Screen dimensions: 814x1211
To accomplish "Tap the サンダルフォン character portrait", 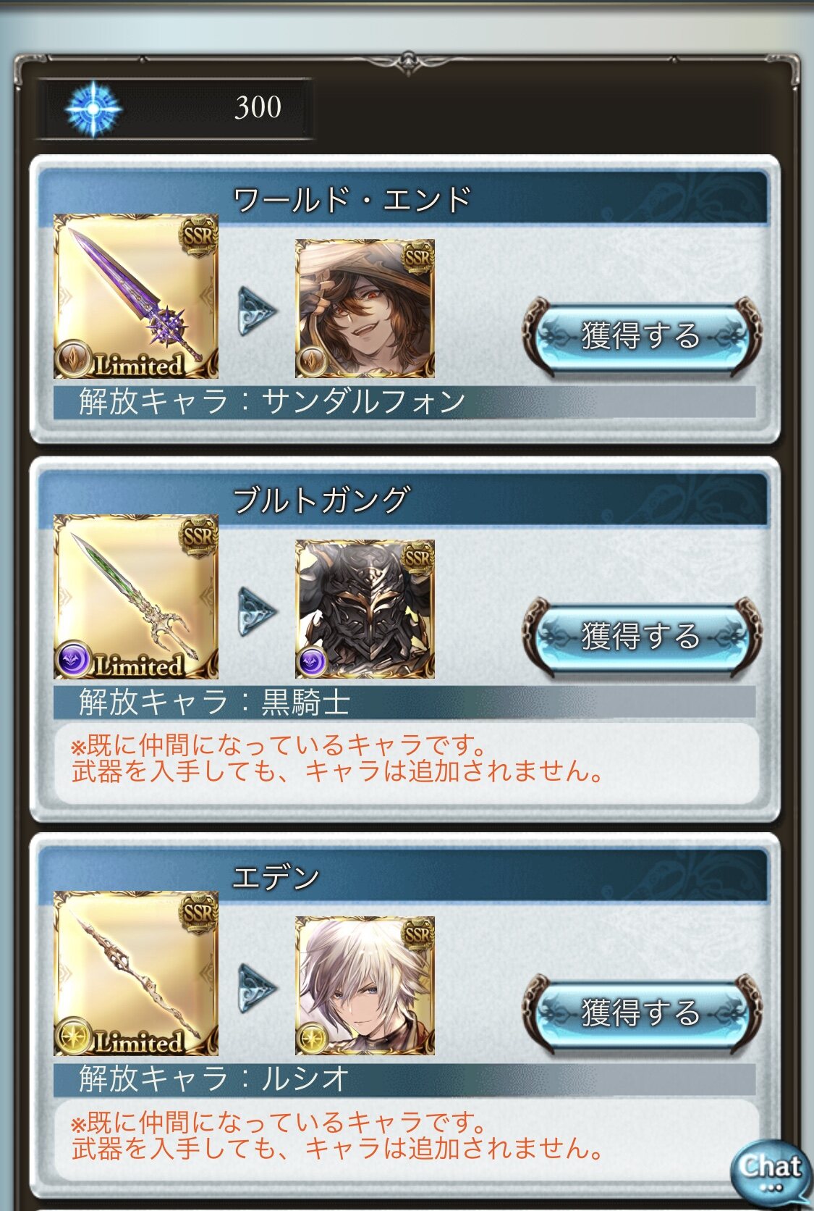I will 365,309.
